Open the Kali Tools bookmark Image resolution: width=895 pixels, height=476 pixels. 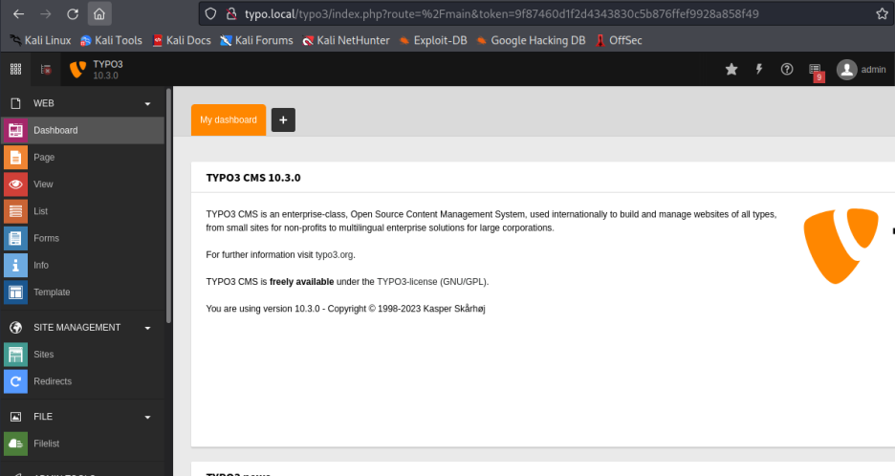[x=111, y=40]
